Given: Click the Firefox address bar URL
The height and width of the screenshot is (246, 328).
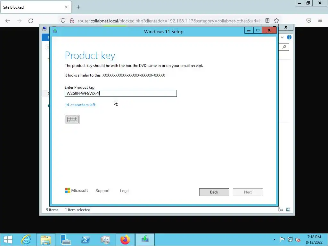Looking at the screenshot, I should (x=169, y=21).
